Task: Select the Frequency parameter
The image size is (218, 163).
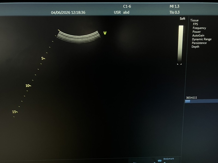Action: tap(199, 28)
